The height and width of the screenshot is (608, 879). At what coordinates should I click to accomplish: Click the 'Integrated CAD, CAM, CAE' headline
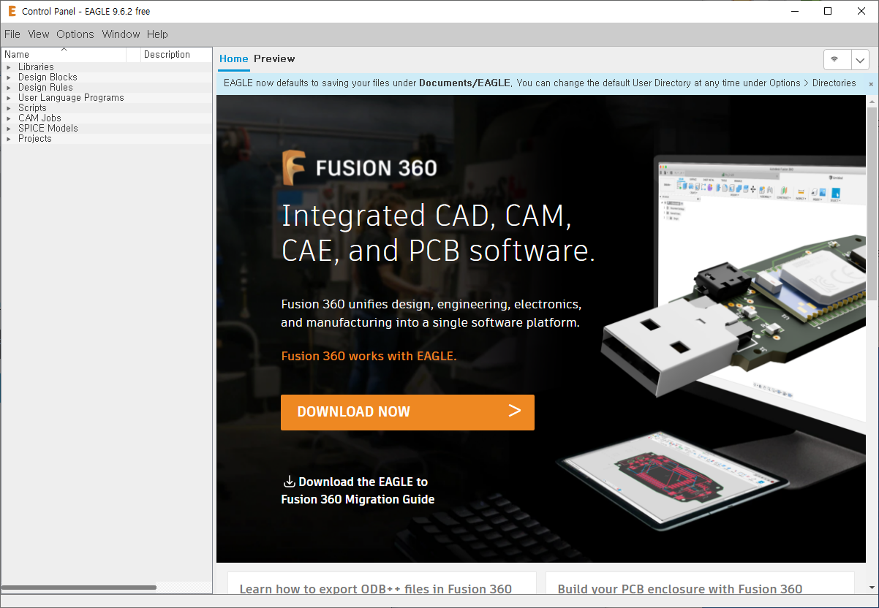click(x=439, y=233)
